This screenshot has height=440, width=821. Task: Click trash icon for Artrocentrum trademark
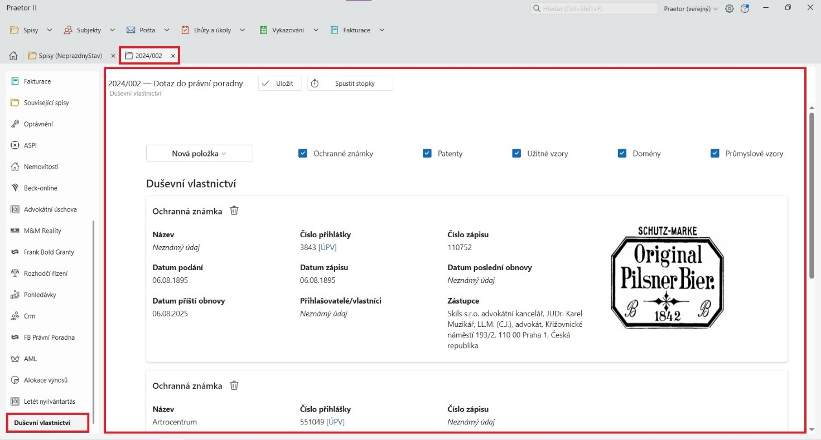pos(234,385)
